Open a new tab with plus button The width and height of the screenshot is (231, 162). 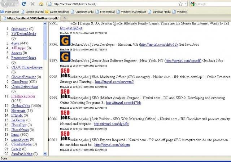65,18
